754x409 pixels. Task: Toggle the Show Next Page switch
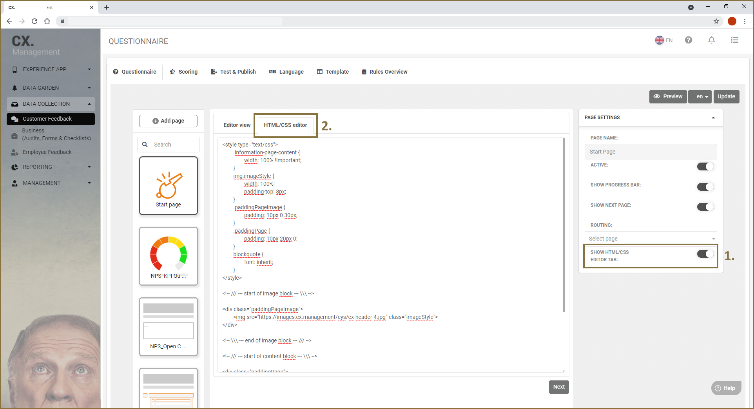705,207
